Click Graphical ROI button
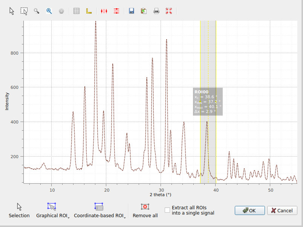Image resolution: width=303 pixels, height=227 pixels. (x=52, y=210)
